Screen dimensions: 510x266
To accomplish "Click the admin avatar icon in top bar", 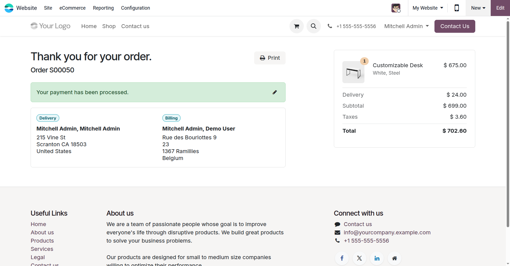I will (x=396, y=8).
